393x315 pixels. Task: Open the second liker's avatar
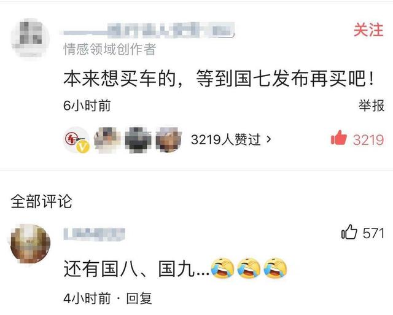pos(107,139)
